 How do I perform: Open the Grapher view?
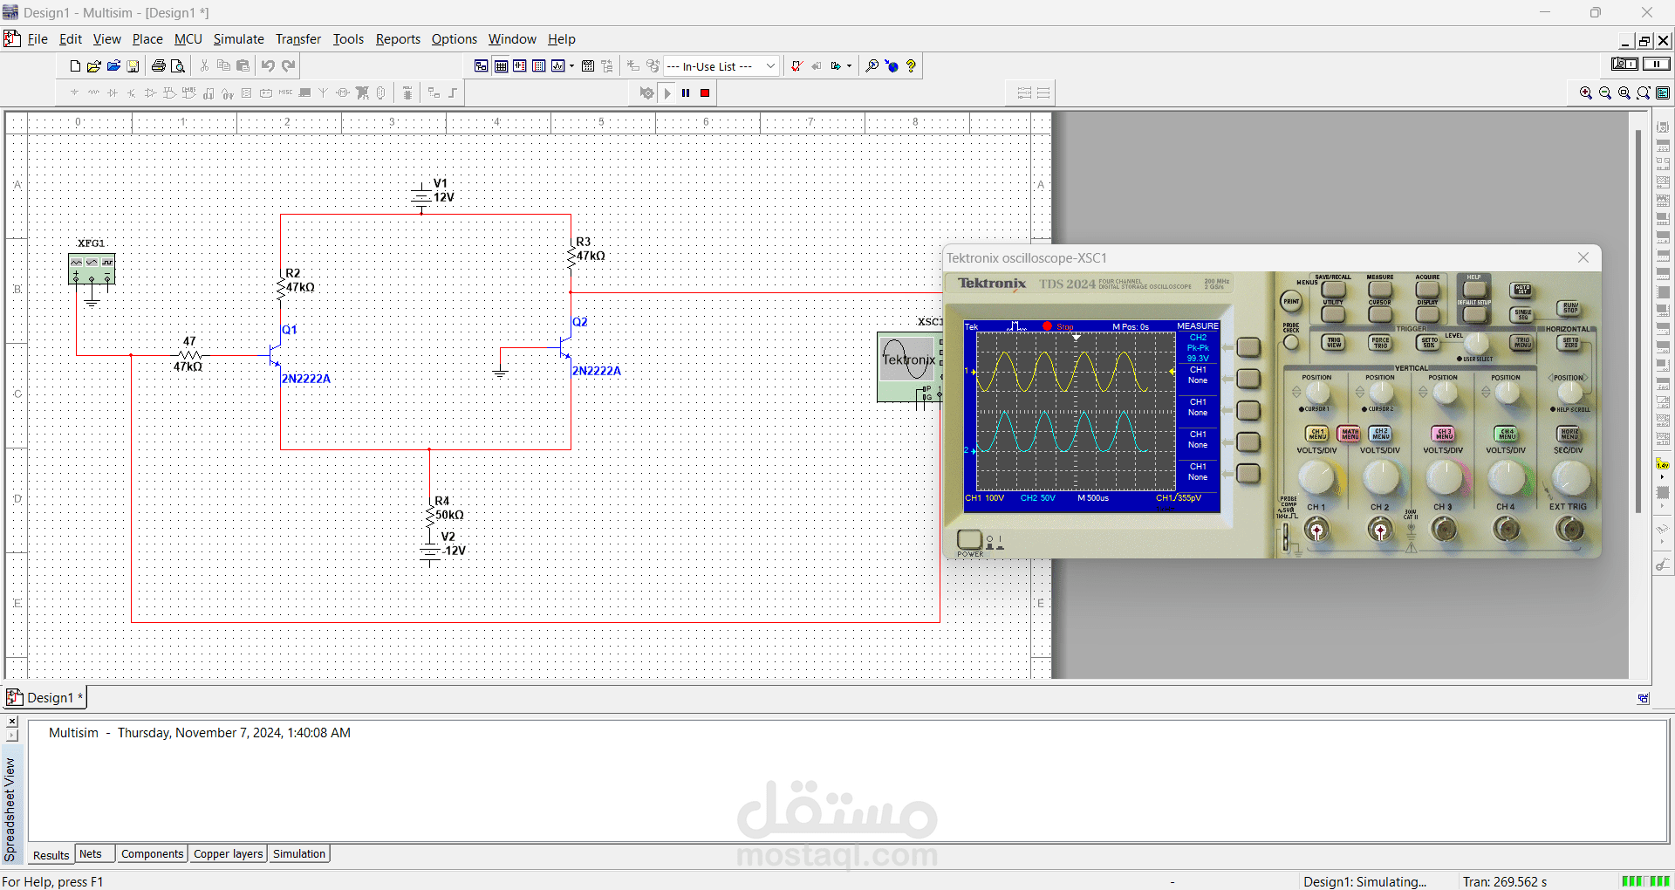(x=558, y=66)
